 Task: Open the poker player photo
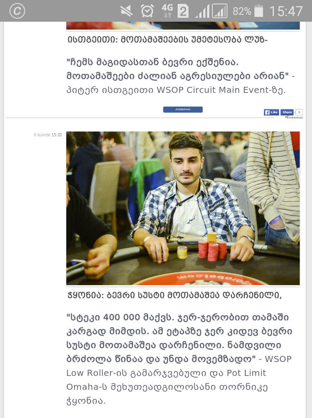pos(183,208)
